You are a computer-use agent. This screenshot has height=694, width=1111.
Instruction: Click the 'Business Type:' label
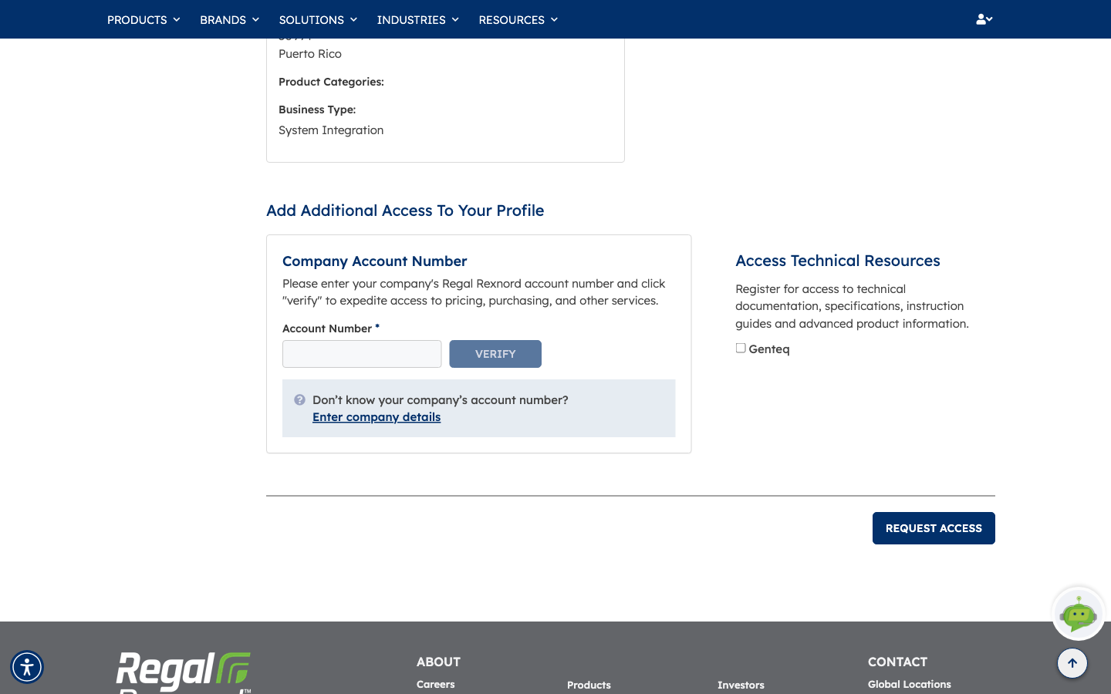[x=317, y=109]
